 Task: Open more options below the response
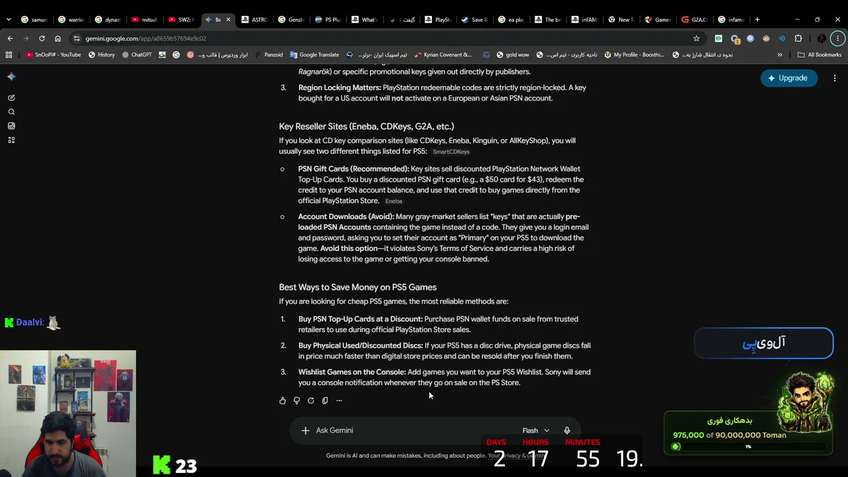click(x=339, y=401)
